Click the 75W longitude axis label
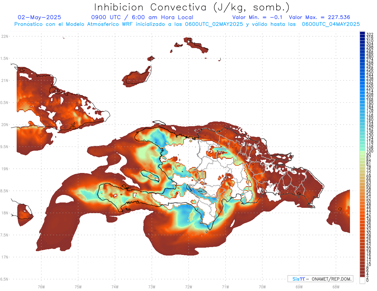 point(78,286)
